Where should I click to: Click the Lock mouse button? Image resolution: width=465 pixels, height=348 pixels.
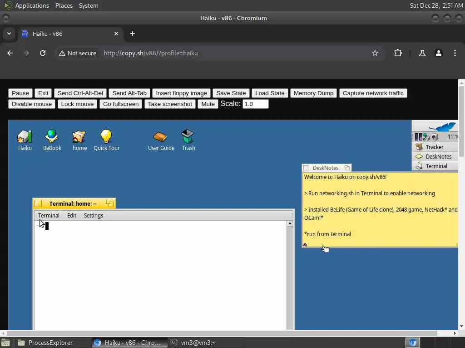(77, 104)
